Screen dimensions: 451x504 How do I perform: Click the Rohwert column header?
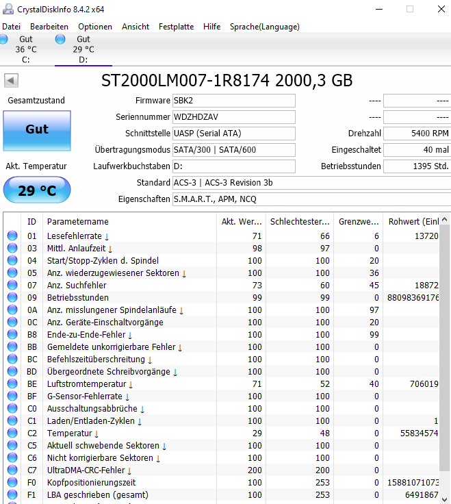click(x=411, y=221)
